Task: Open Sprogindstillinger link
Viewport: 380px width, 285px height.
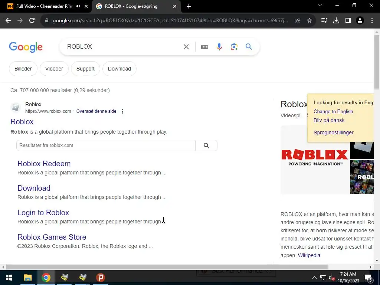Action: 334,132
